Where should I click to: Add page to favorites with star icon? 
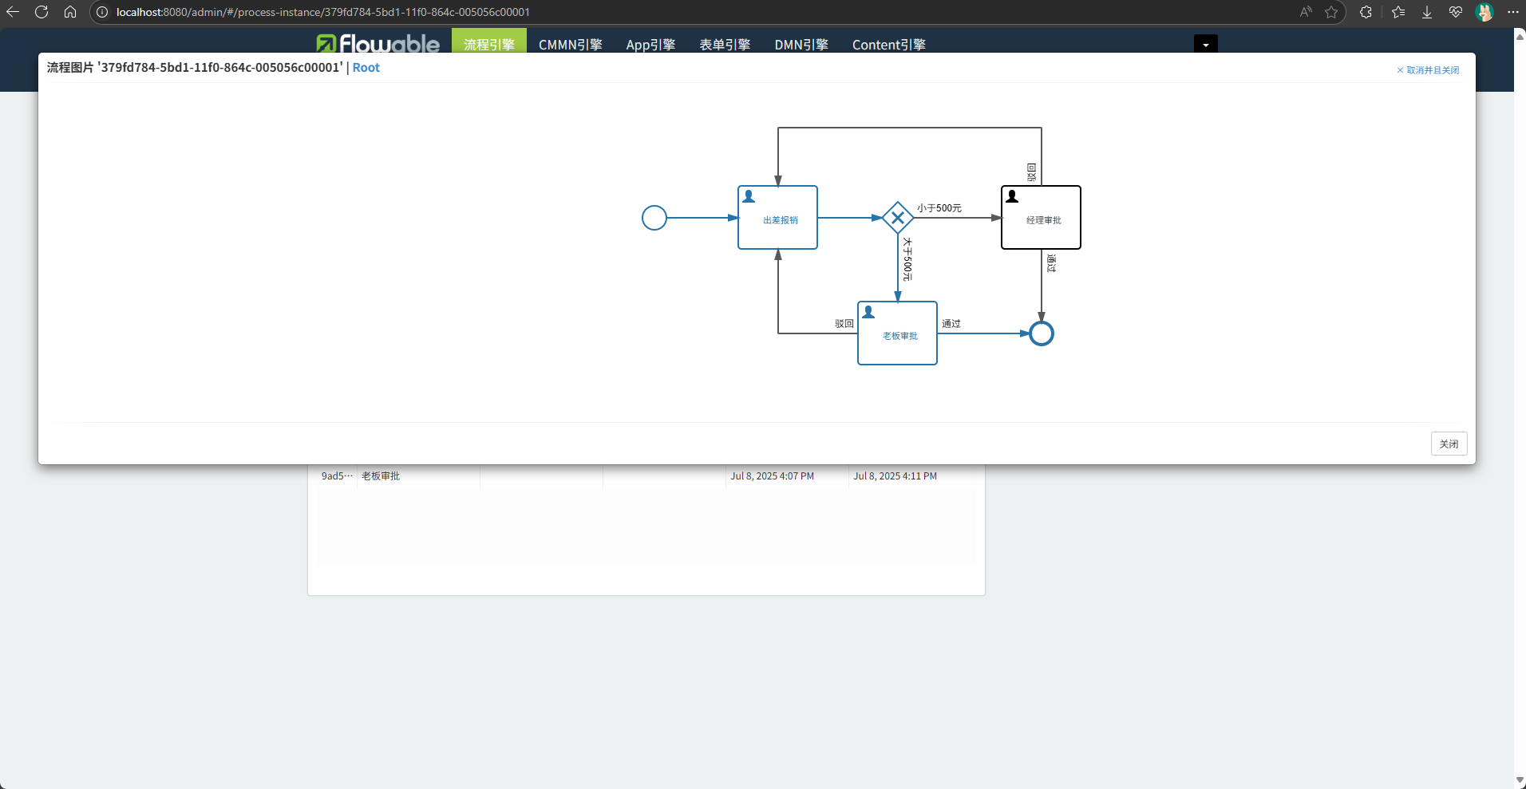click(1331, 12)
